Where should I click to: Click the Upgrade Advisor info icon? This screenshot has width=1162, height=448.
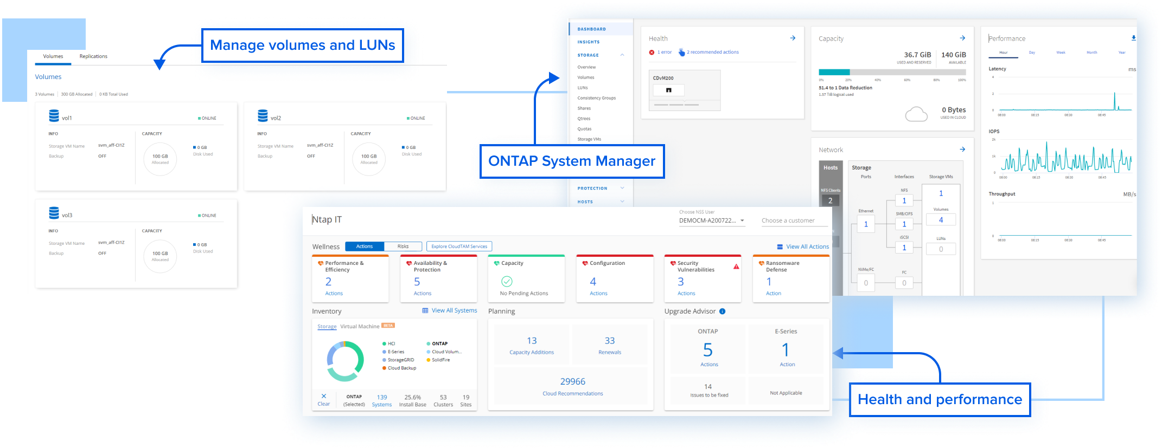click(722, 311)
